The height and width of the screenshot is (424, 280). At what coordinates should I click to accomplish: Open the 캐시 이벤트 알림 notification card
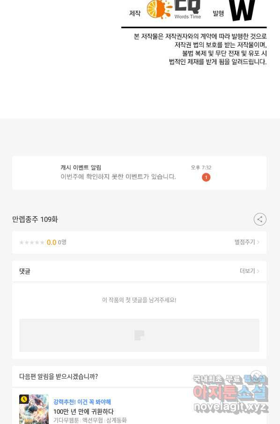tap(140, 173)
